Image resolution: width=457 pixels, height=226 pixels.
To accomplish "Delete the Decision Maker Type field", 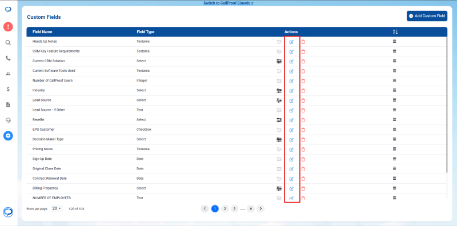I will pyautogui.click(x=303, y=140).
